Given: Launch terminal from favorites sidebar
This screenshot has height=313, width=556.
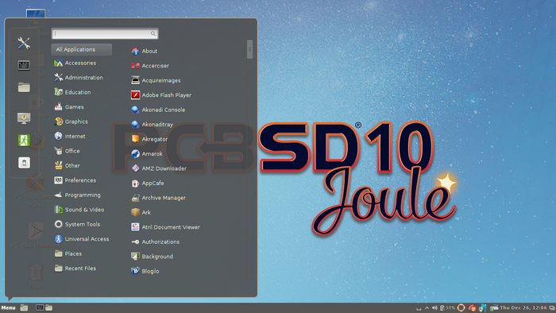Looking at the screenshot, I should [x=24, y=65].
